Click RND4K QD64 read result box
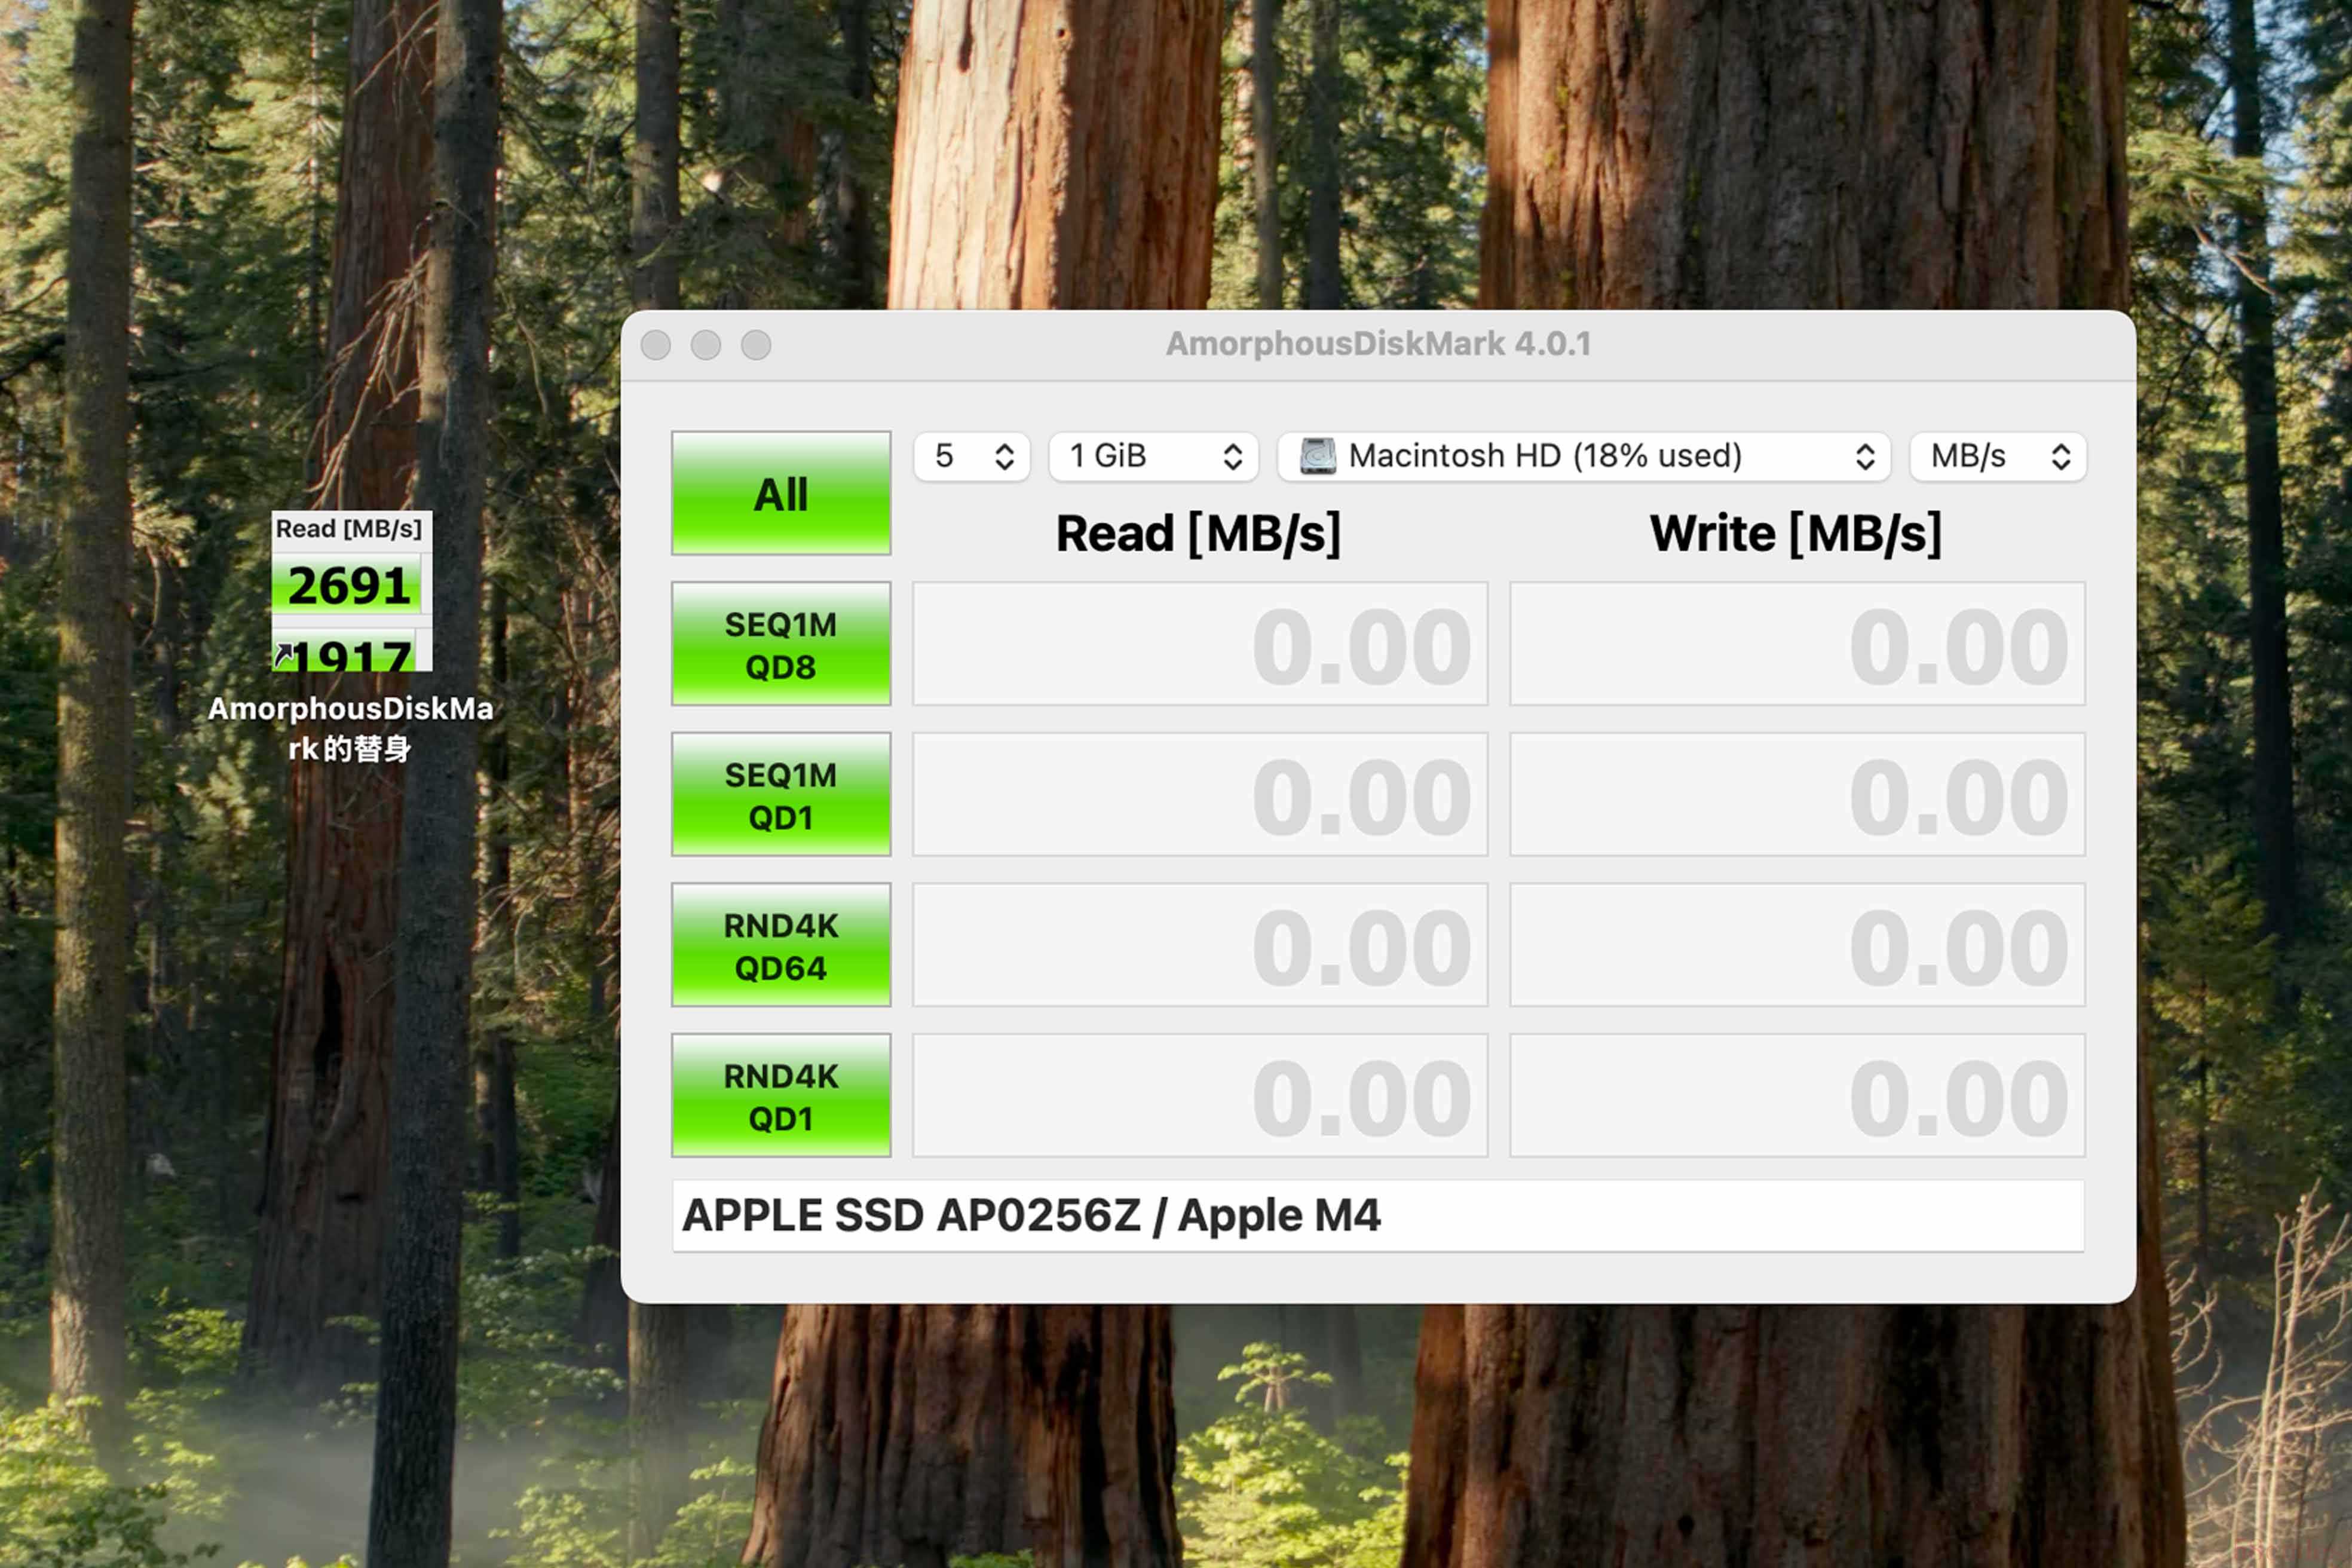The width and height of the screenshot is (2352, 1568). click(x=1200, y=945)
